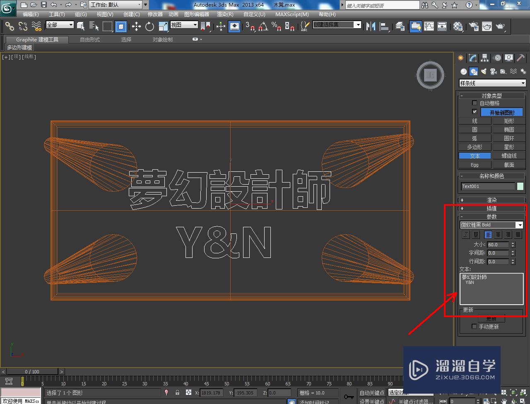The image size is (530, 404).
Task: Click Bind to Space Warp tool
Action: pos(37,26)
